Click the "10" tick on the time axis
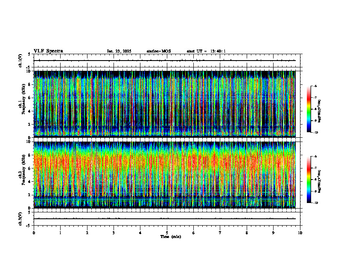Viewport: 338px width, 261px height. coord(300,233)
